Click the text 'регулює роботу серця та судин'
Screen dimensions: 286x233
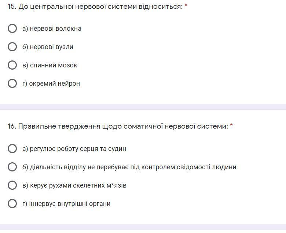(x=78, y=149)
